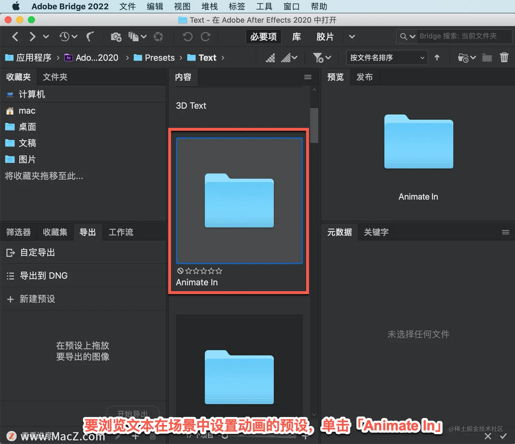Switch to 关键字 tab
The height and width of the screenshot is (444, 515).
click(376, 232)
